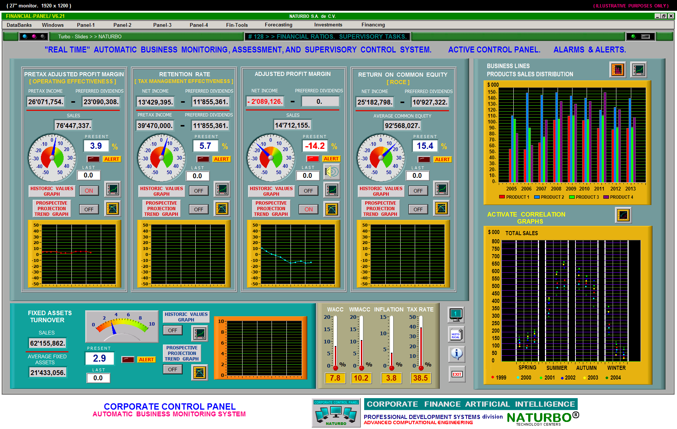Open the DataBanks menu

[x=19, y=25]
